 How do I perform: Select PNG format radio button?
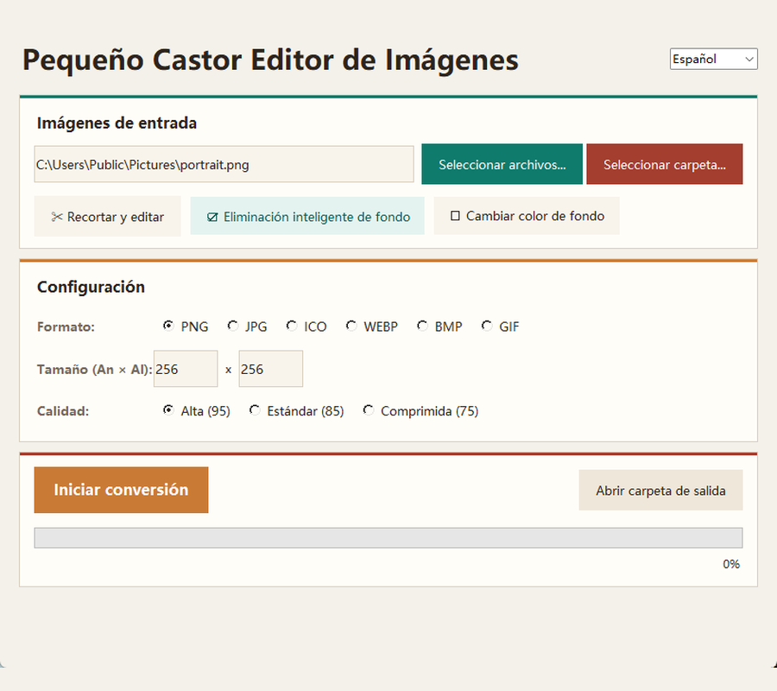coord(168,326)
